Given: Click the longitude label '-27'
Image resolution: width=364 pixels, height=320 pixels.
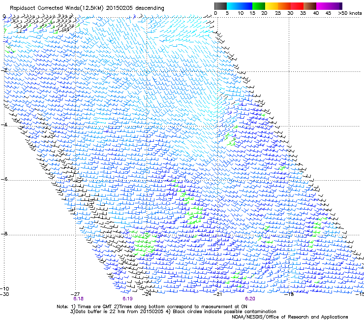Looking at the screenshot, I should (75, 294).
